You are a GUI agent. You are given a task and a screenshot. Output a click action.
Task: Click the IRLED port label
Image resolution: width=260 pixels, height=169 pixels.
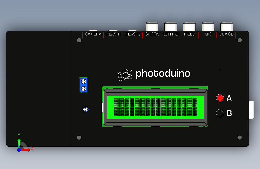(x=190, y=34)
